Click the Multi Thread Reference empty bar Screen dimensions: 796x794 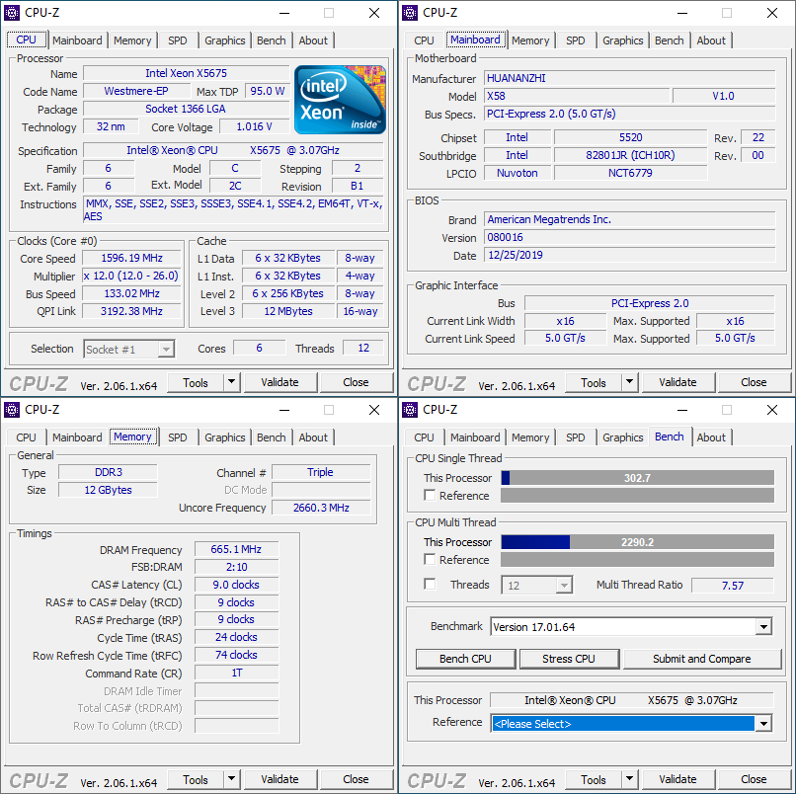pyautogui.click(x=638, y=560)
